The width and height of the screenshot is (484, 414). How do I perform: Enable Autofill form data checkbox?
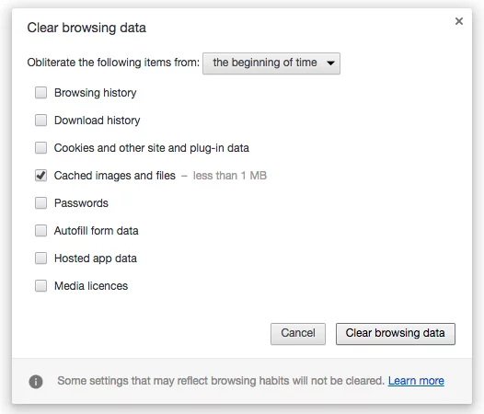[40, 231]
